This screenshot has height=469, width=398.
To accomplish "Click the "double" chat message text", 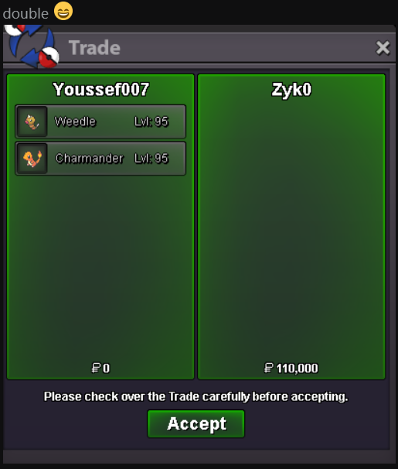I will point(26,13).
